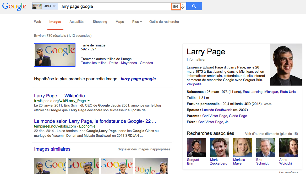The width and height of the screenshot is (306, 174).
Task: Open Anne Wojcicki related photo
Action: [289, 148]
